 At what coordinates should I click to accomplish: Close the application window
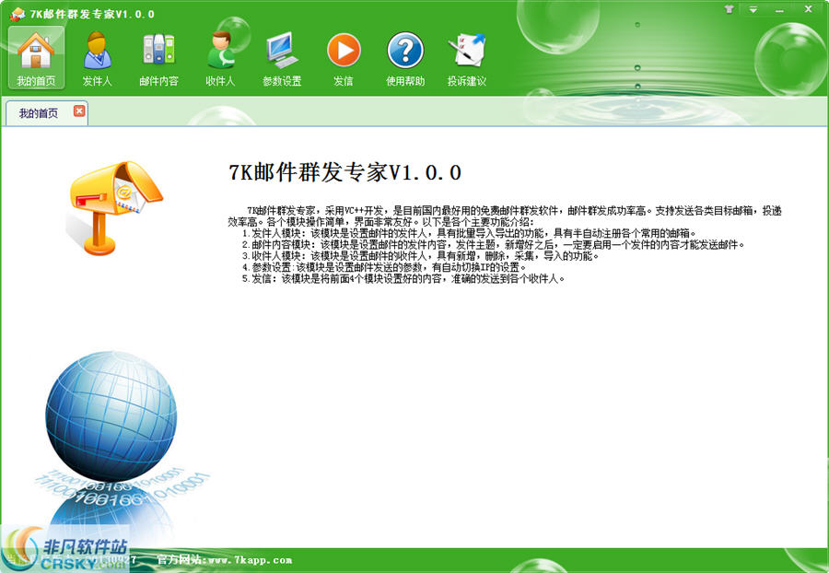809,9
